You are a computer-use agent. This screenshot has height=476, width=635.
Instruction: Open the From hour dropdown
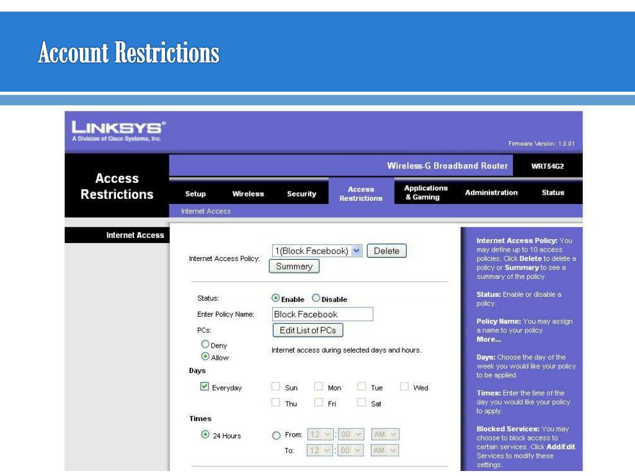pyautogui.click(x=321, y=434)
